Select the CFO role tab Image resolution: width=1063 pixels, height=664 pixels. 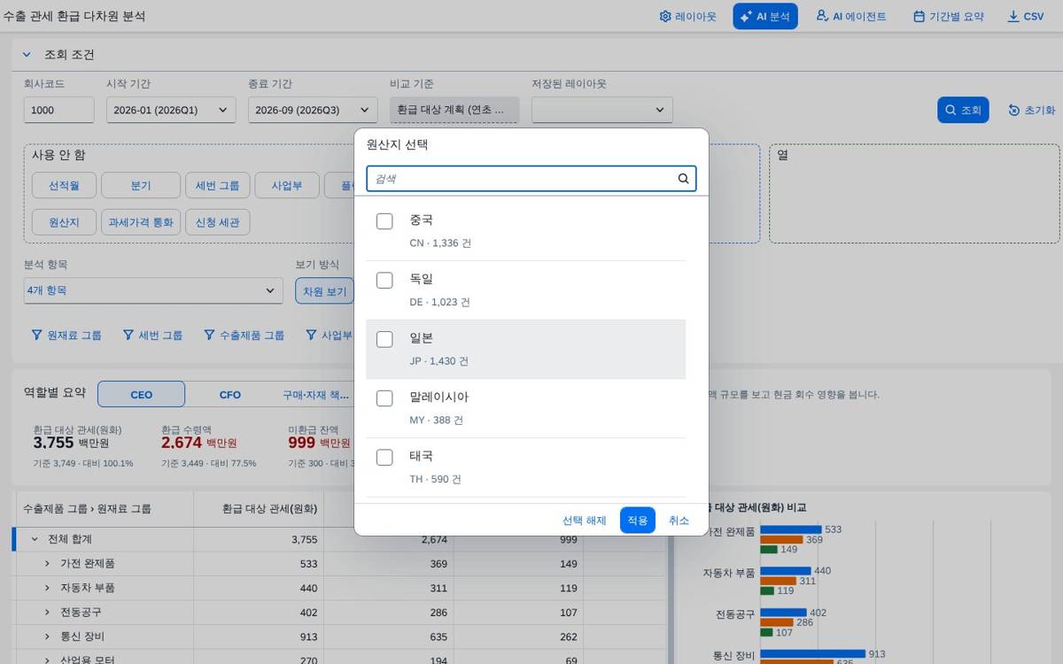[229, 394]
